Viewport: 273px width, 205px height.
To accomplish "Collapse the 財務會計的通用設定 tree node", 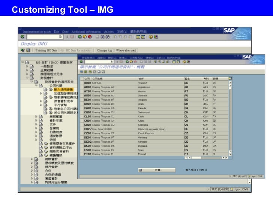I will (31, 81).
